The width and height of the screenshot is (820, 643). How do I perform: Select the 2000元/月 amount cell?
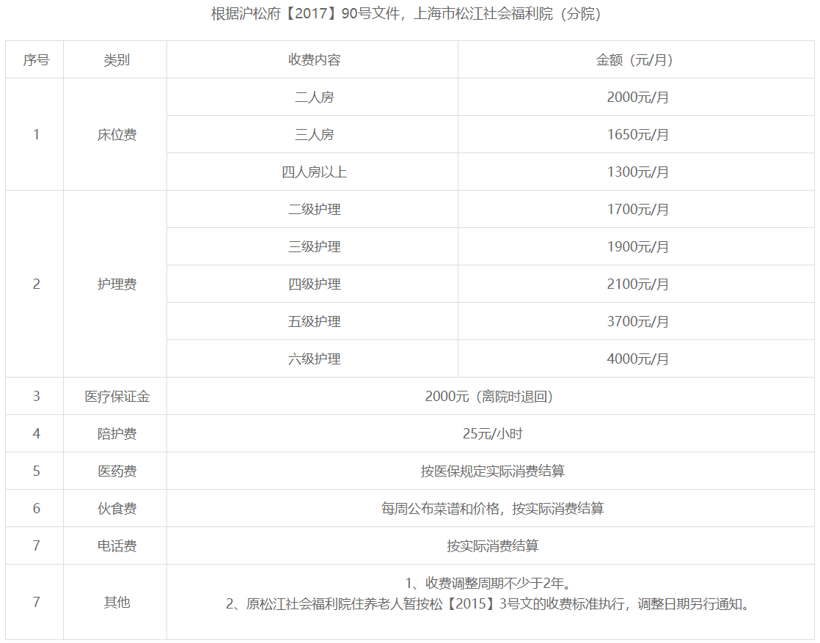click(636, 98)
